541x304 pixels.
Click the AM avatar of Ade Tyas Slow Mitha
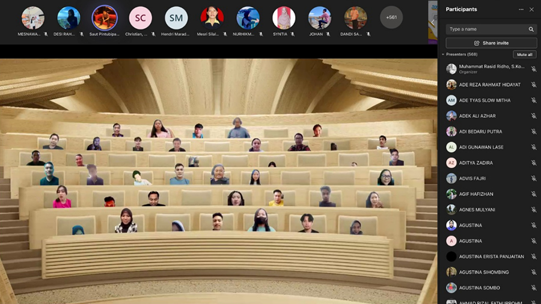(451, 100)
